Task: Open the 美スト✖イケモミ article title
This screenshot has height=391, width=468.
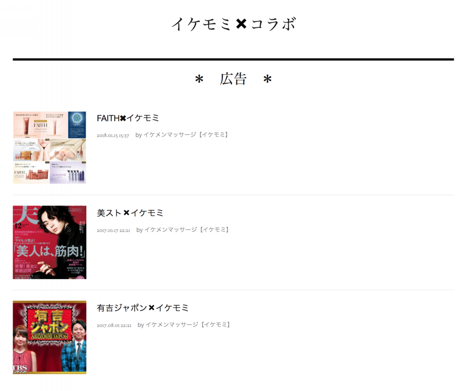Action: pos(130,213)
